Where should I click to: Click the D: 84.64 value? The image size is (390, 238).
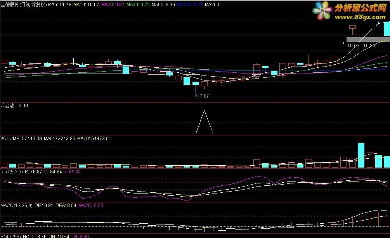point(53,172)
